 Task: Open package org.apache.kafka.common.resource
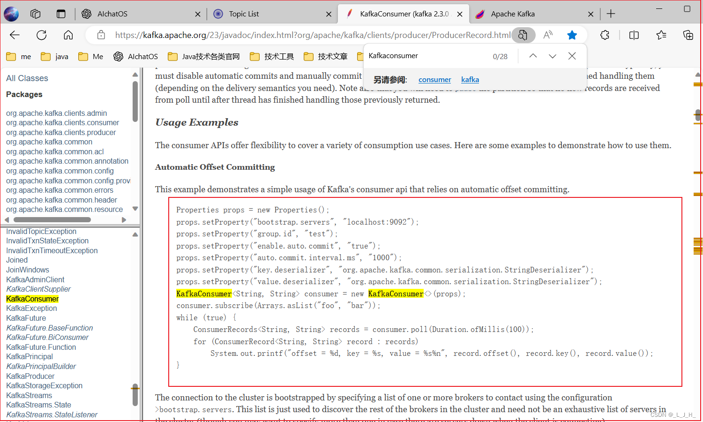point(64,210)
